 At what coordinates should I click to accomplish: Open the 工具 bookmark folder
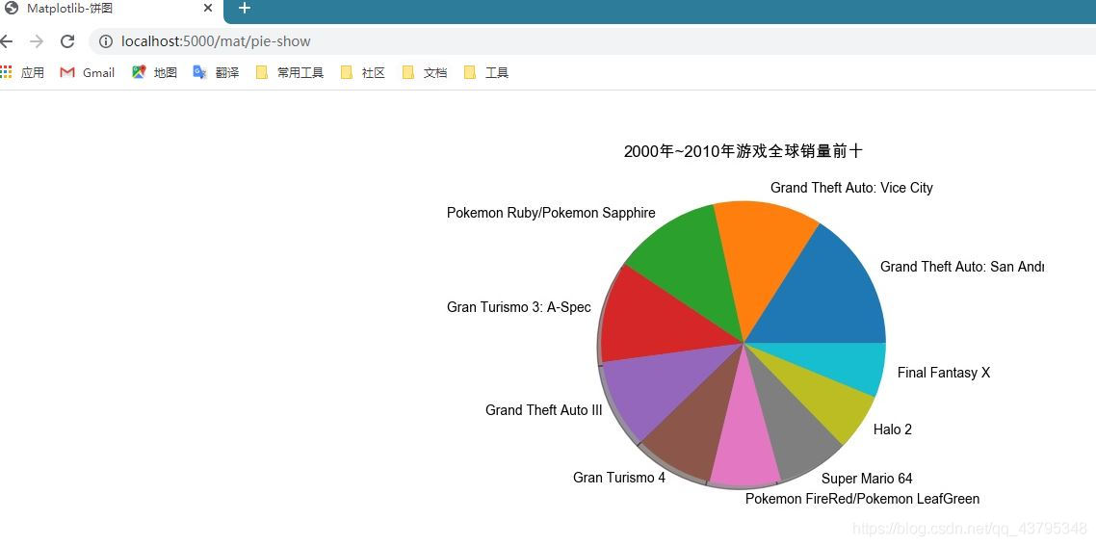pyautogui.click(x=486, y=72)
